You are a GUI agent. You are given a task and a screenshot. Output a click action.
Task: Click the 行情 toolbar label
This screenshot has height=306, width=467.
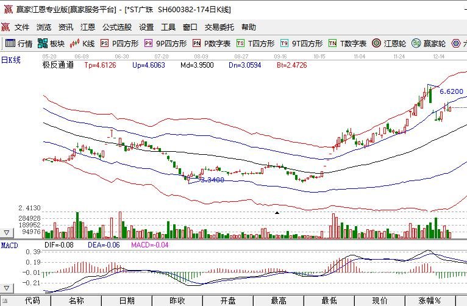25,44
